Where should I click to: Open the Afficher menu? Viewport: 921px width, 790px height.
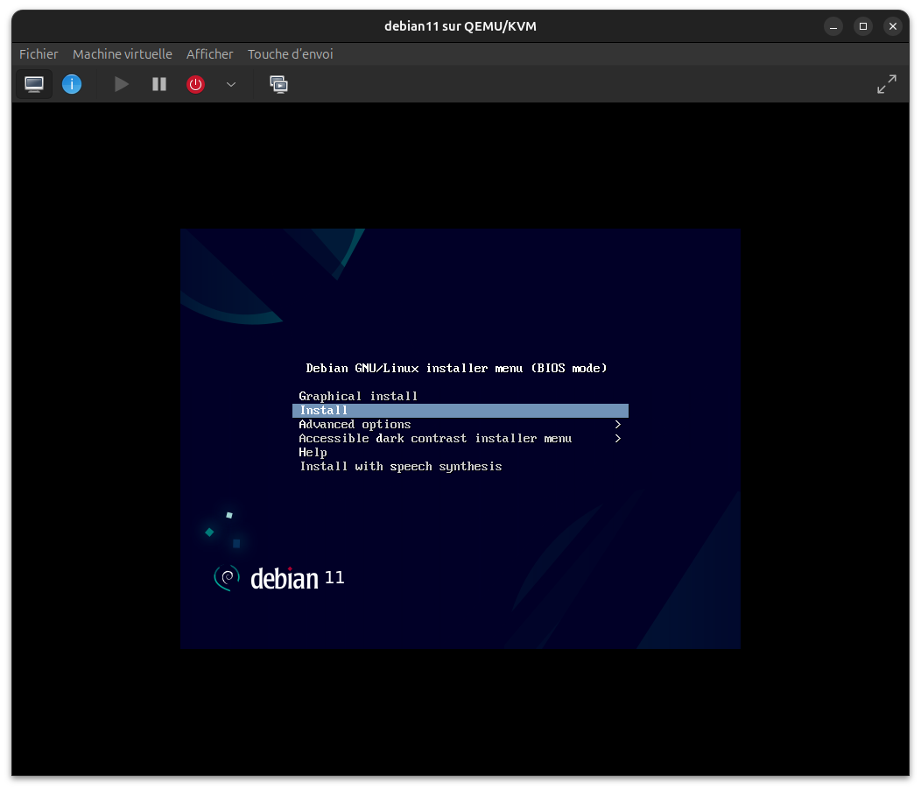click(x=210, y=54)
